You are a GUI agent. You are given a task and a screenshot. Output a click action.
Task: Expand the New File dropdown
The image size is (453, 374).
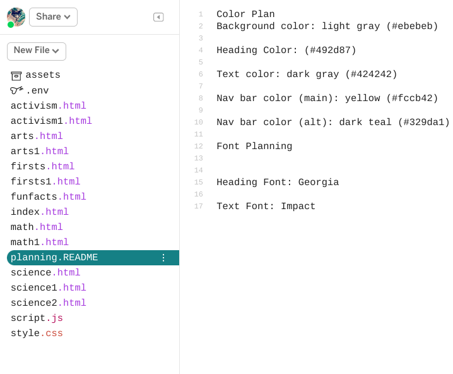tap(37, 51)
